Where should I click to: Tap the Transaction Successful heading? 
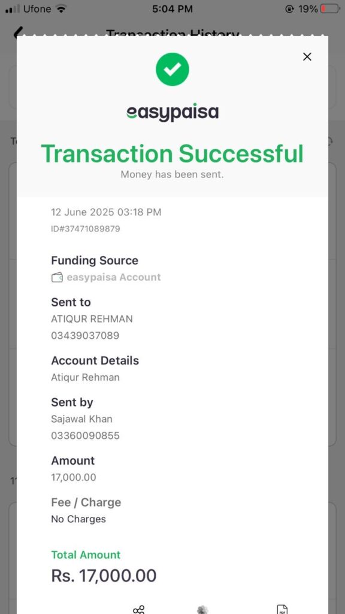point(172,153)
